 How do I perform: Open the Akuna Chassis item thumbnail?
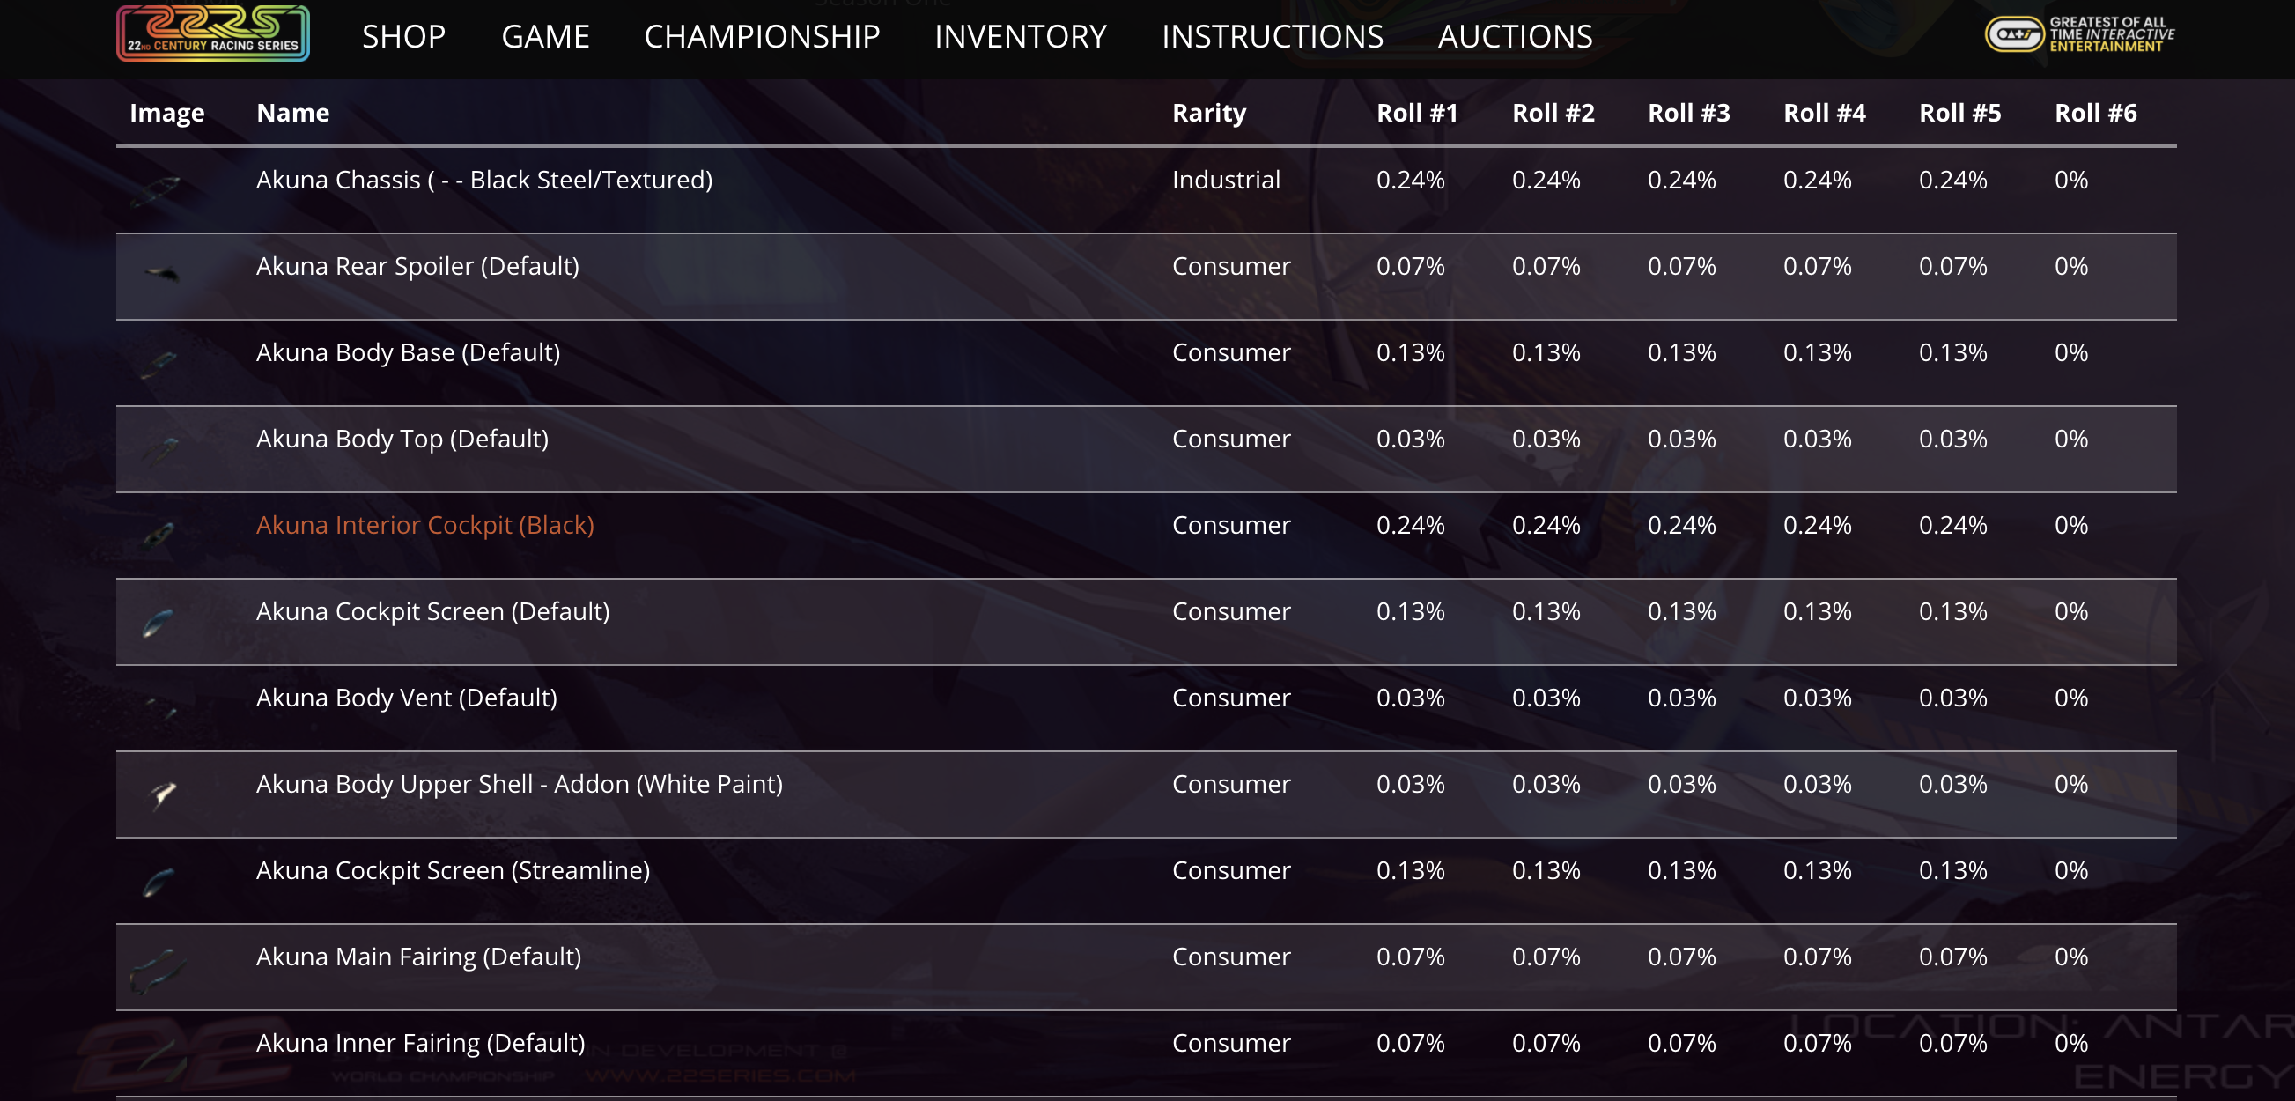coord(158,188)
